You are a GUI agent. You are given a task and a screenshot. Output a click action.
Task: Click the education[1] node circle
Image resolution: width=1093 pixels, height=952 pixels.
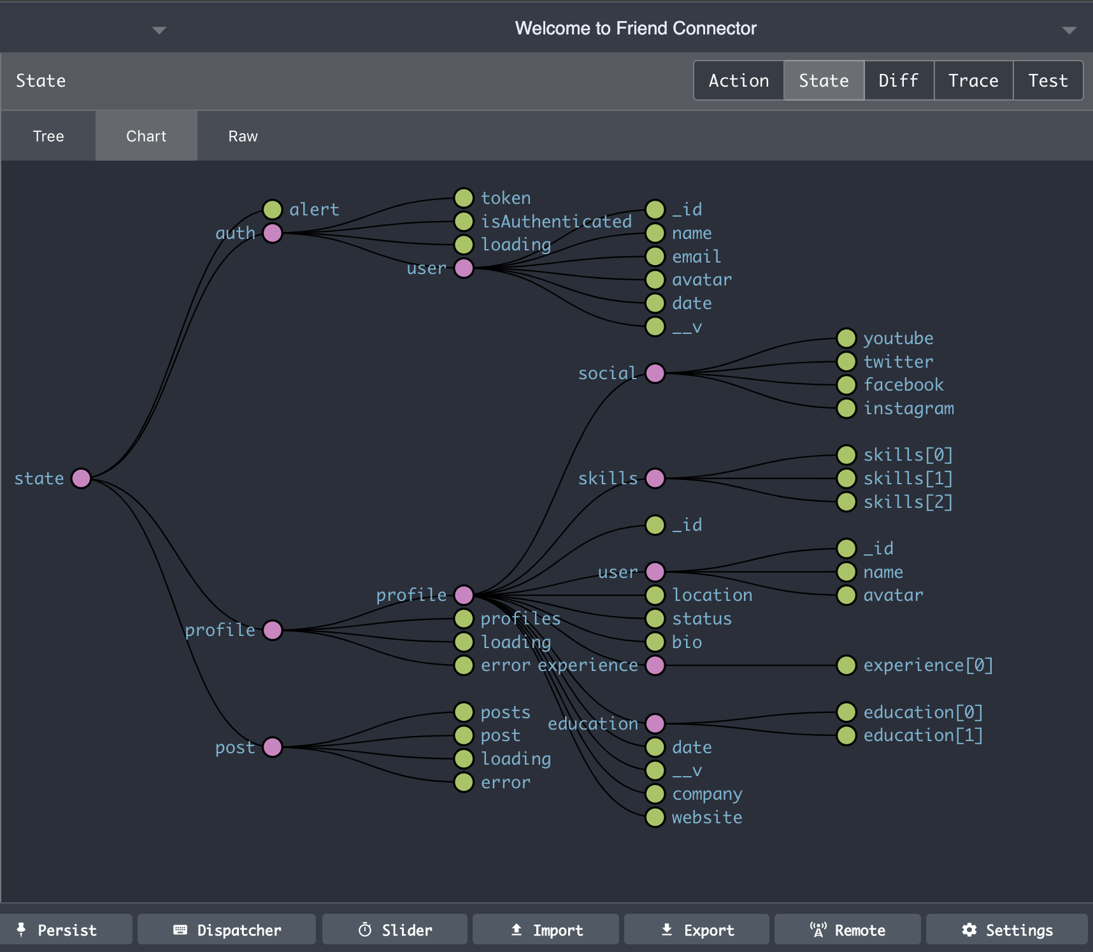847,735
